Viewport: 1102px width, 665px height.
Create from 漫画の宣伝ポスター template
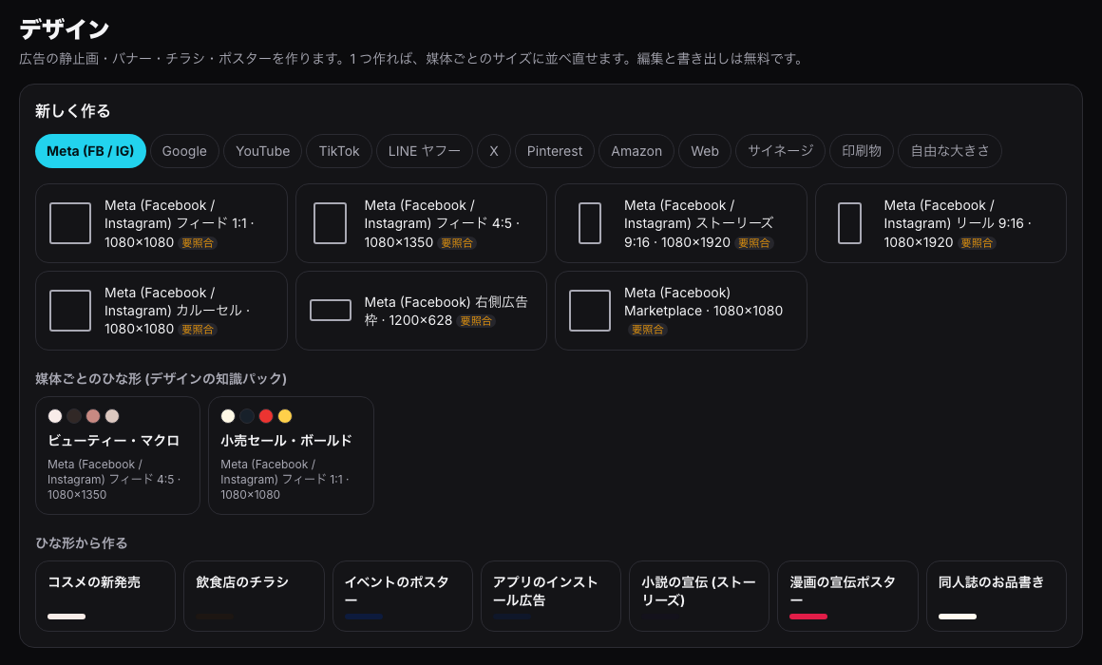[847, 596]
